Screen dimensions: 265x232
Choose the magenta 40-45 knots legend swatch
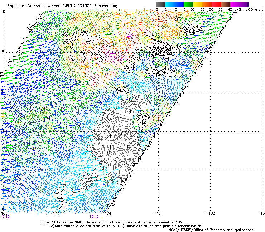point(235,4)
